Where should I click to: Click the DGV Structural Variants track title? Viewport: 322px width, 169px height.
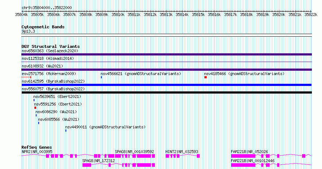tap(51, 46)
